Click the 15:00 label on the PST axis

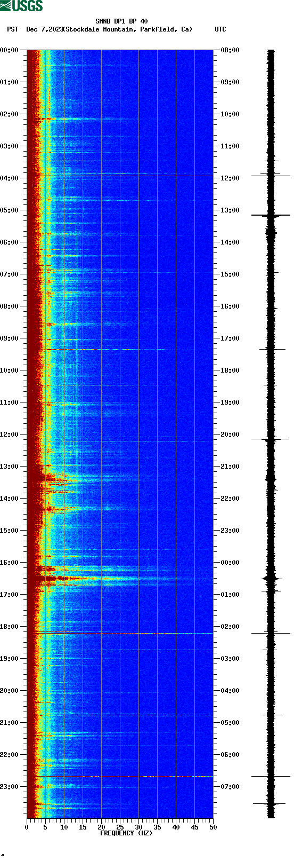[x=10, y=531]
